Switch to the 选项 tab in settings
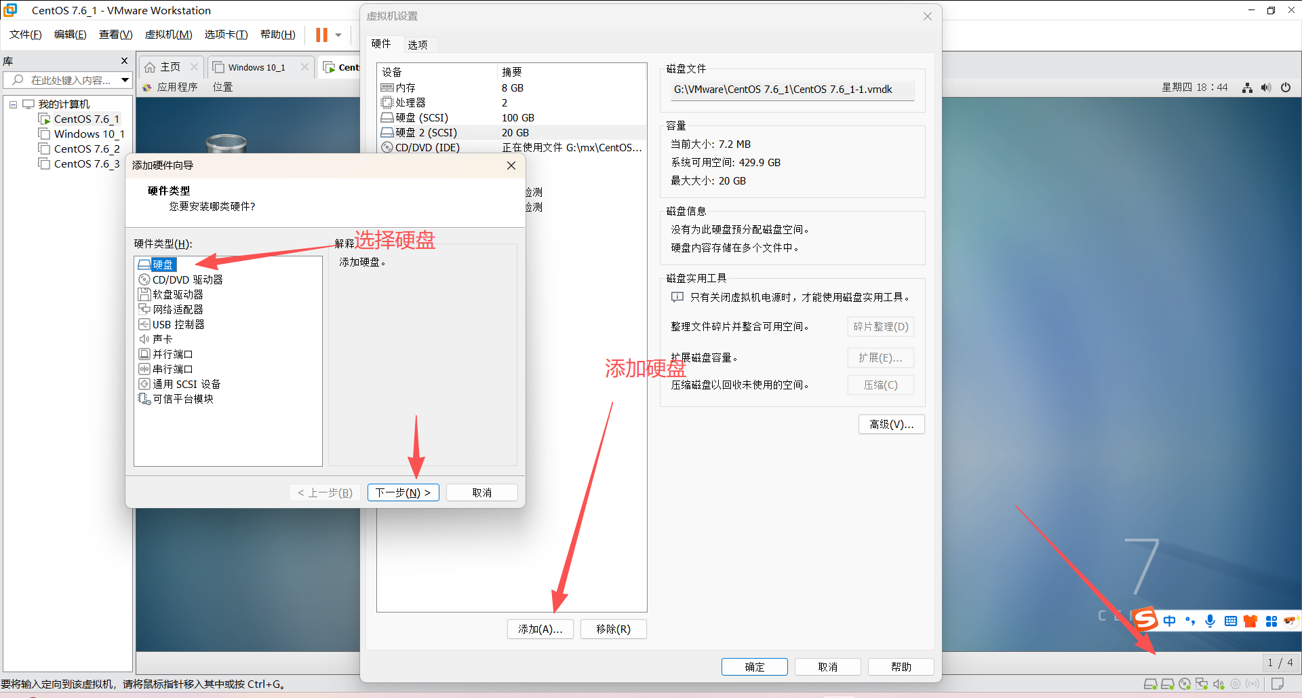Viewport: 1302px width, 698px height. click(x=418, y=44)
